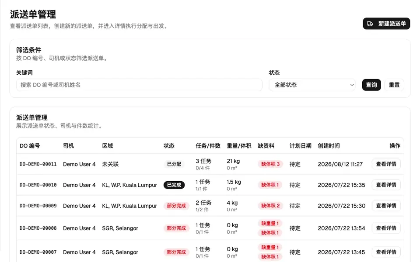Click the 2026/07/22 13:54 creation time

pos(342,228)
